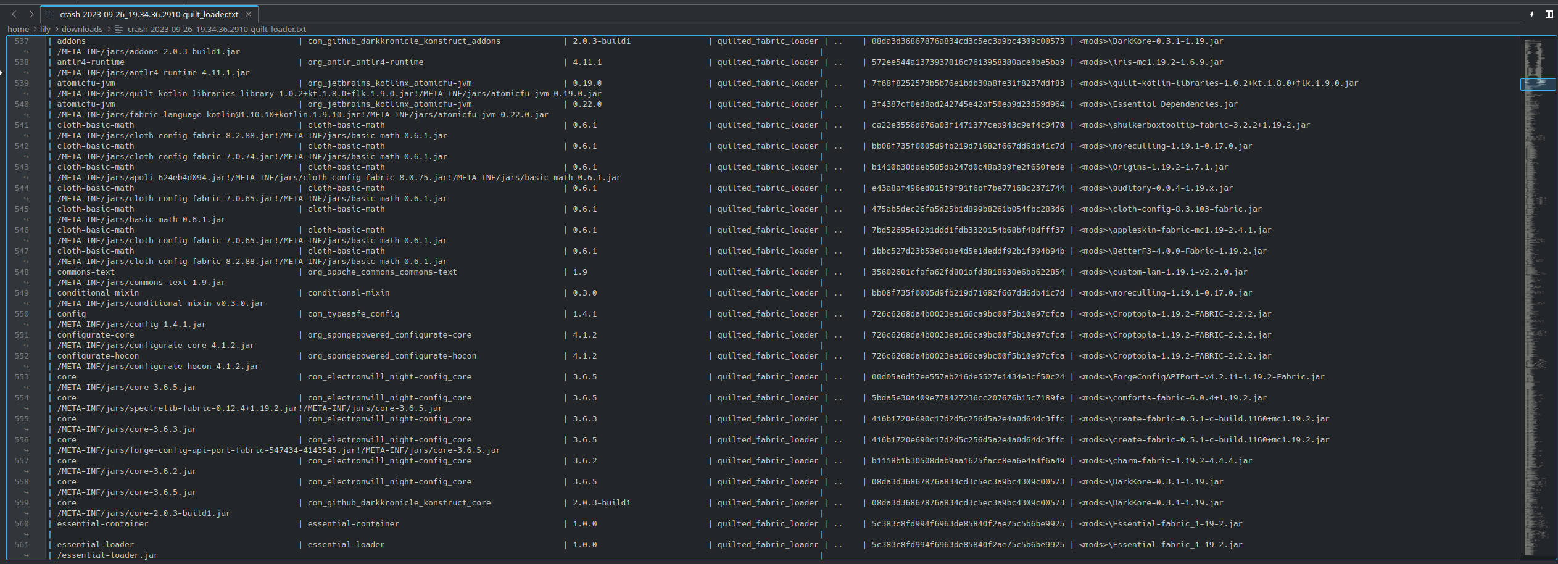Screen dimensions: 1558x564
Task: Open split view using the split icon
Action: coord(1549,14)
